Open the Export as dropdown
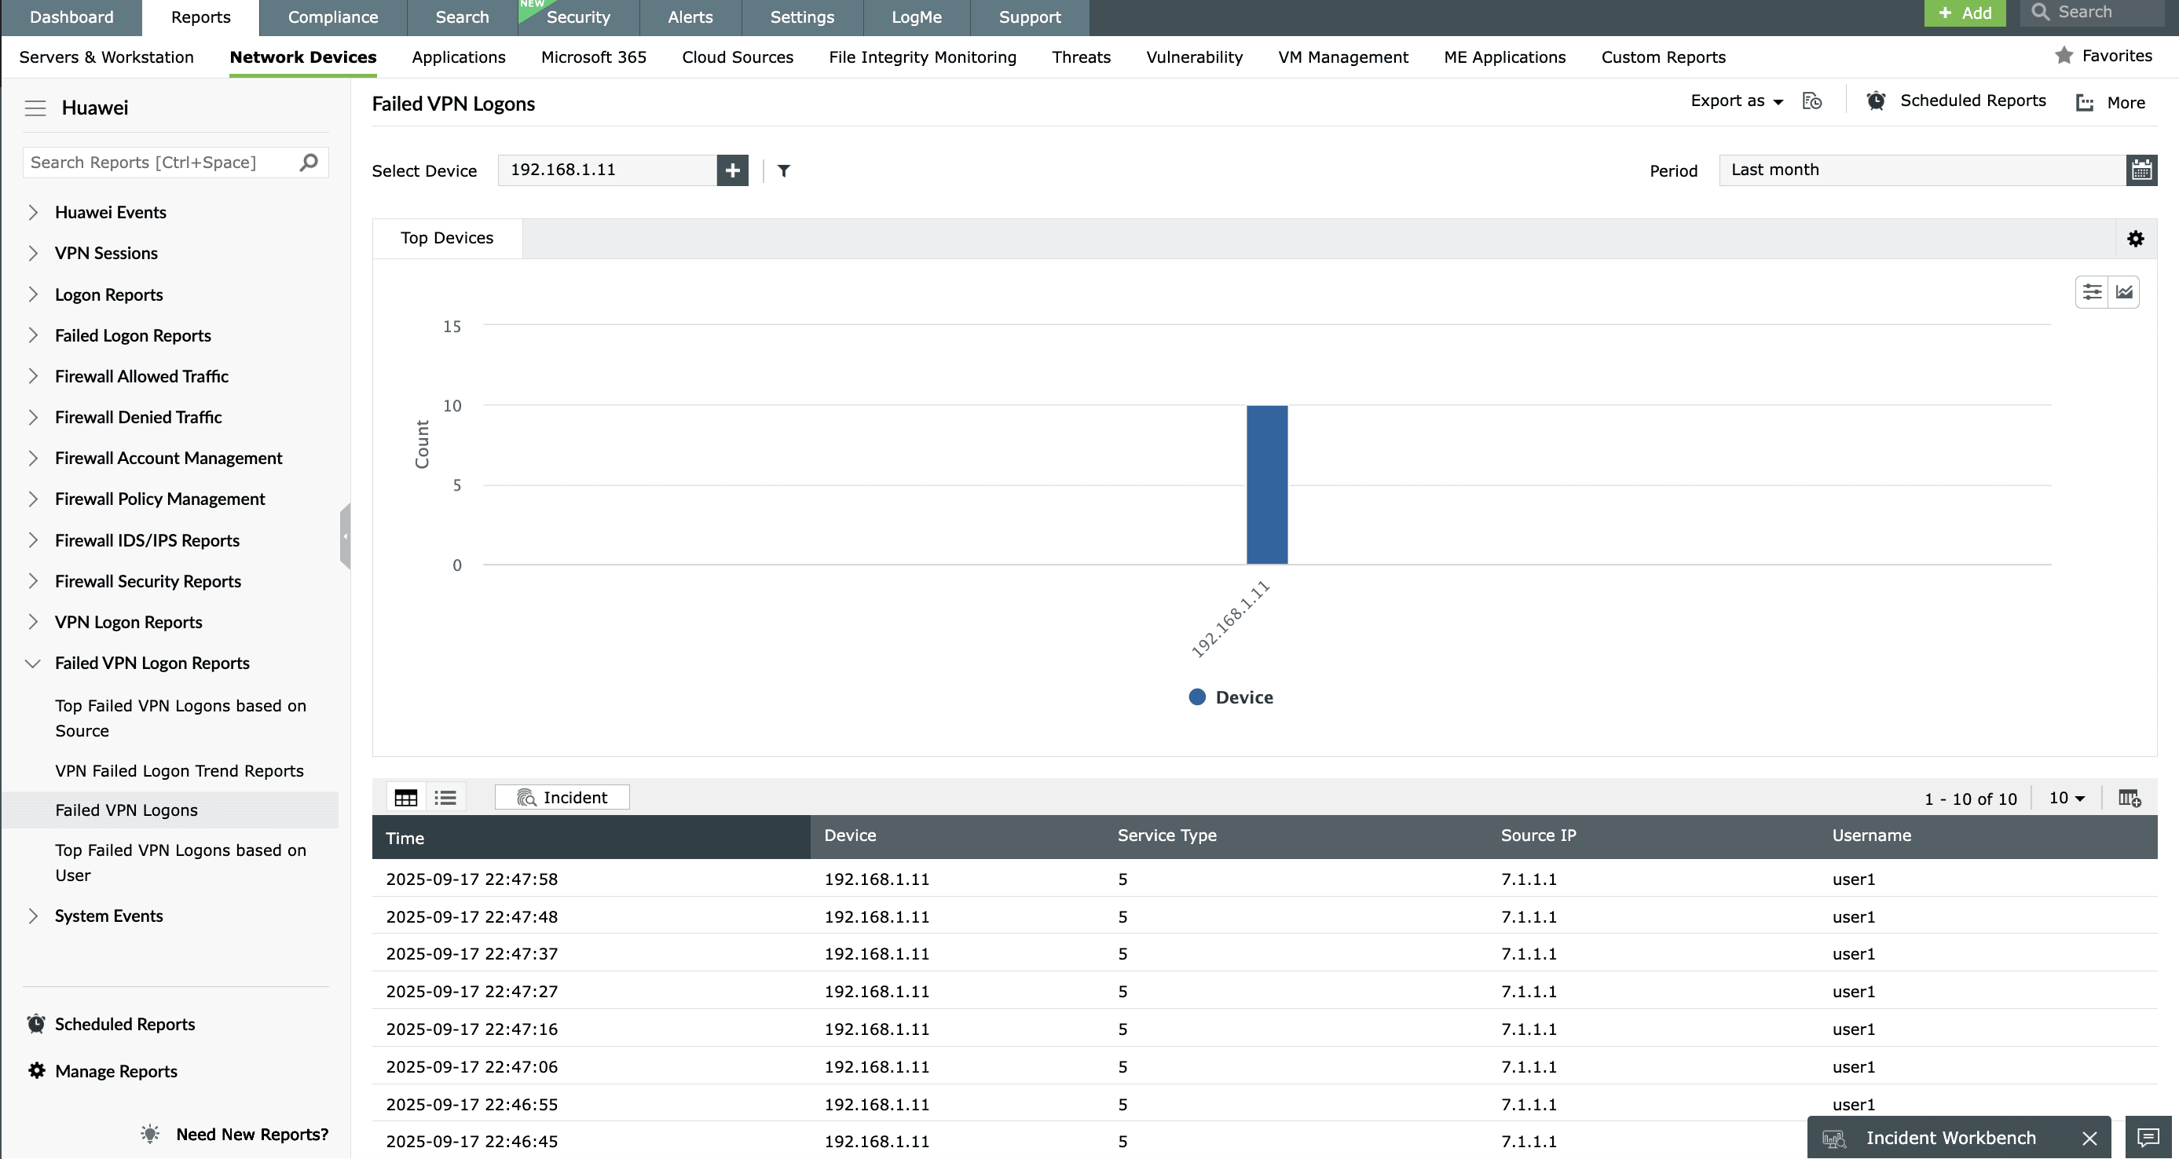This screenshot has height=1159, width=2179. pos(1736,101)
